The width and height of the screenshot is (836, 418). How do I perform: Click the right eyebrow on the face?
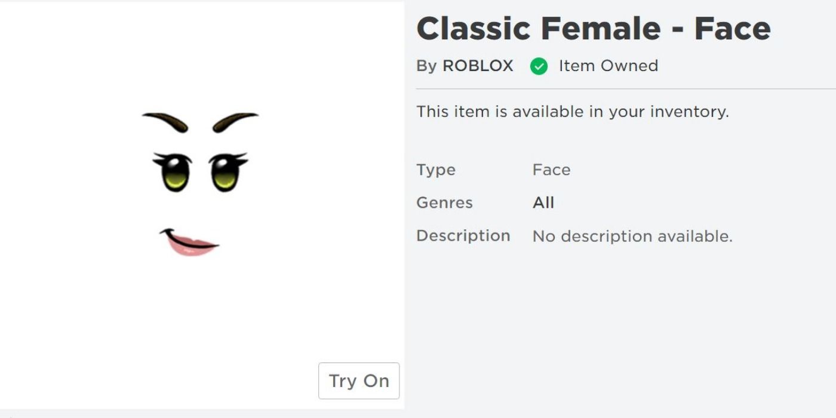(x=235, y=121)
